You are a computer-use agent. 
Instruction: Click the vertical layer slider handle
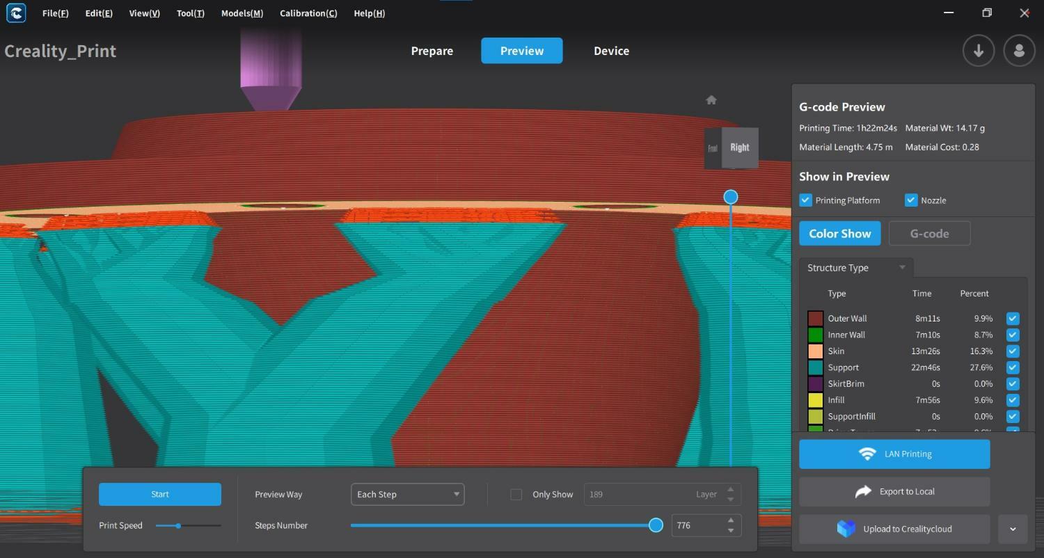[x=731, y=198]
